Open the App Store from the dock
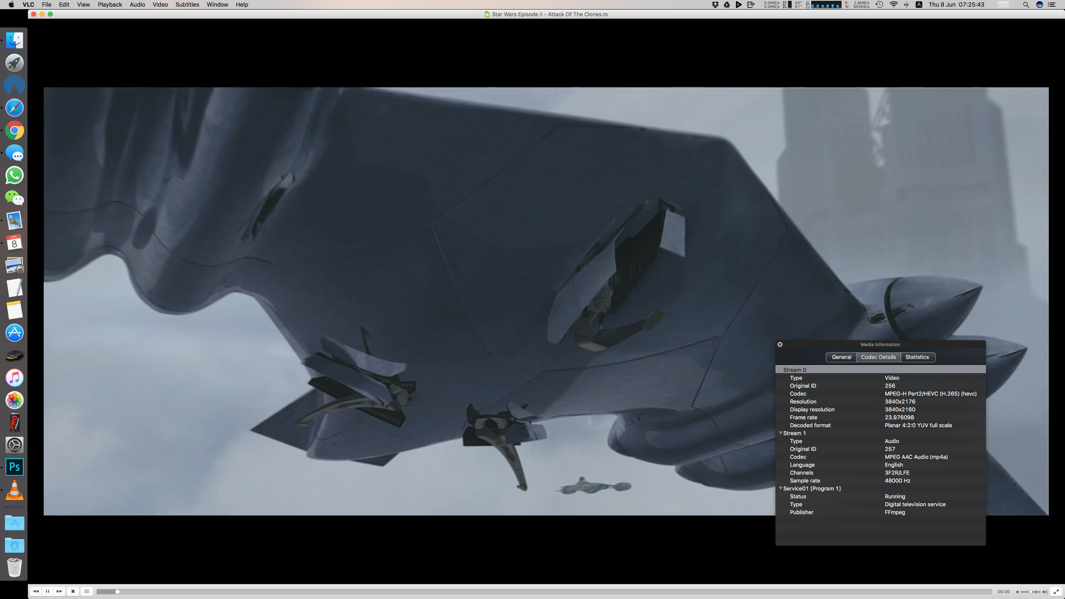The width and height of the screenshot is (1065, 599). click(14, 333)
